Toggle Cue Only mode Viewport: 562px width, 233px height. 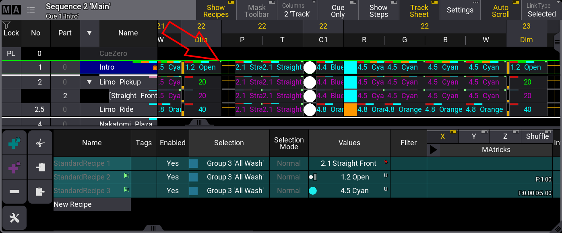point(338,10)
